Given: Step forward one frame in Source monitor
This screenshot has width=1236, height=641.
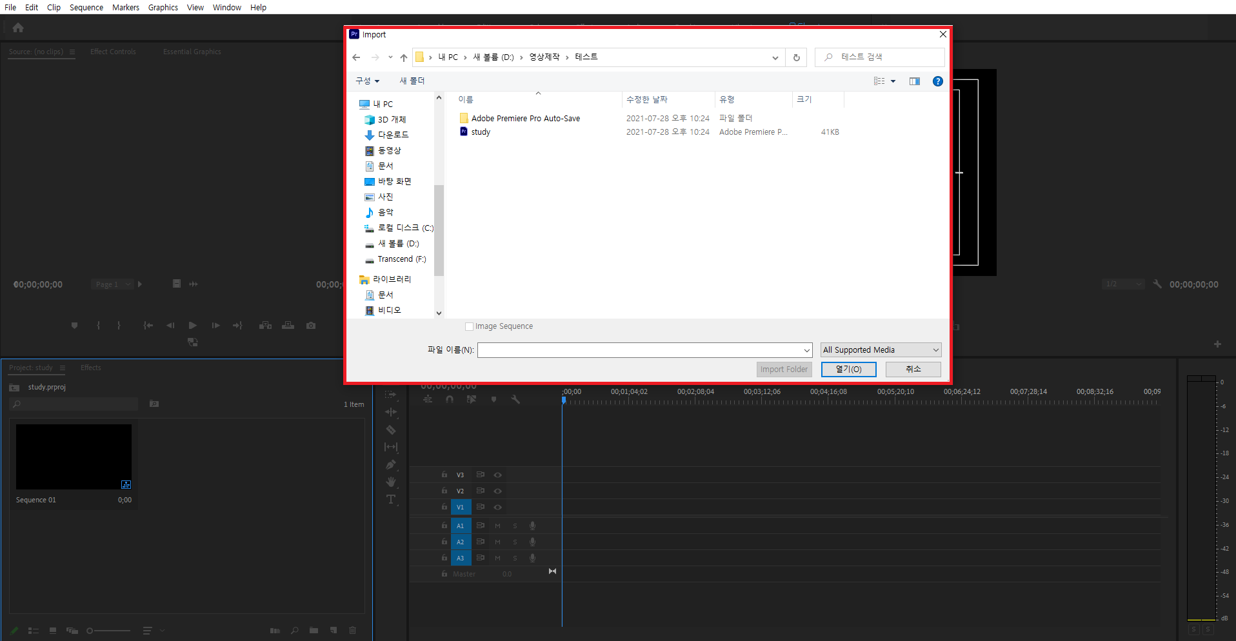Looking at the screenshot, I should 215,326.
